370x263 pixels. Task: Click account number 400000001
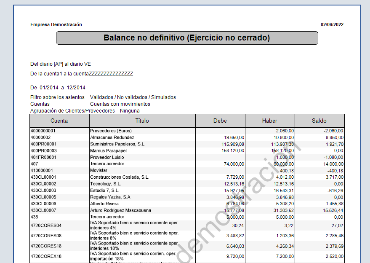tap(43, 131)
